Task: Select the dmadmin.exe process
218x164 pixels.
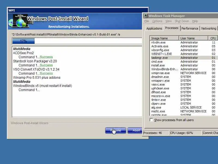Action: [x=184, y=77]
